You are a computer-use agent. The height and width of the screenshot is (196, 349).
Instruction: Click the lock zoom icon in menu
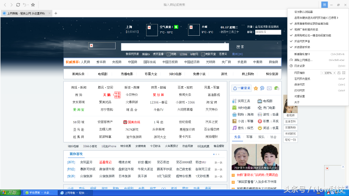click(x=339, y=73)
